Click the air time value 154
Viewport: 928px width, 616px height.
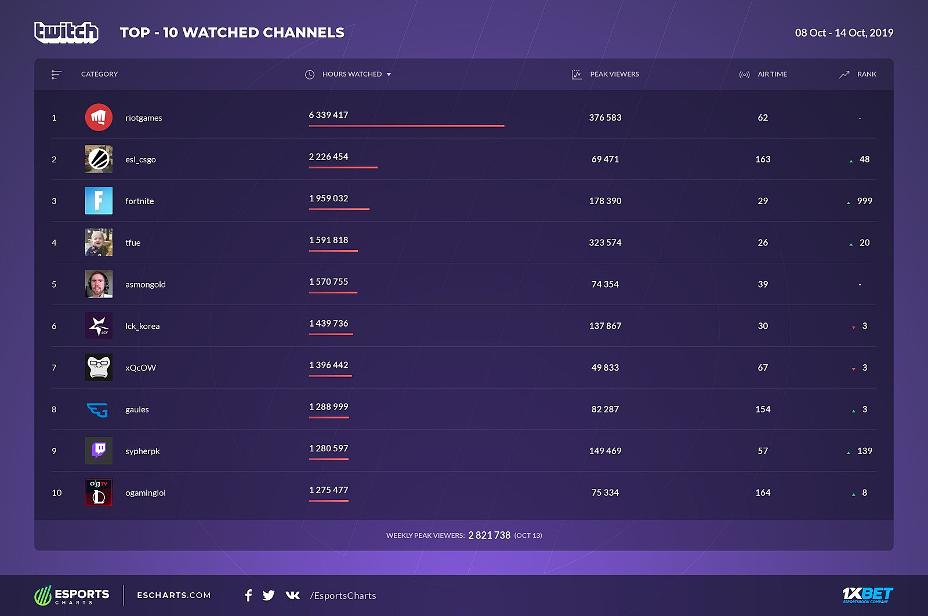[763, 410]
